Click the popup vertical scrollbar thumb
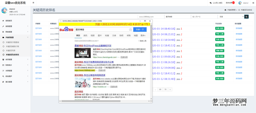Image resolution: width=256 pixels, height=113 pixels. click(x=151, y=39)
